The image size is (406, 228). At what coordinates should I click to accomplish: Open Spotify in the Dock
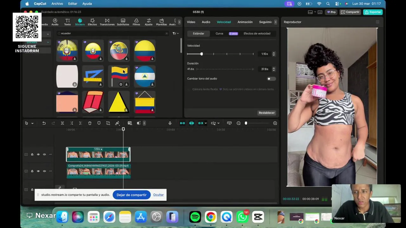(195, 217)
